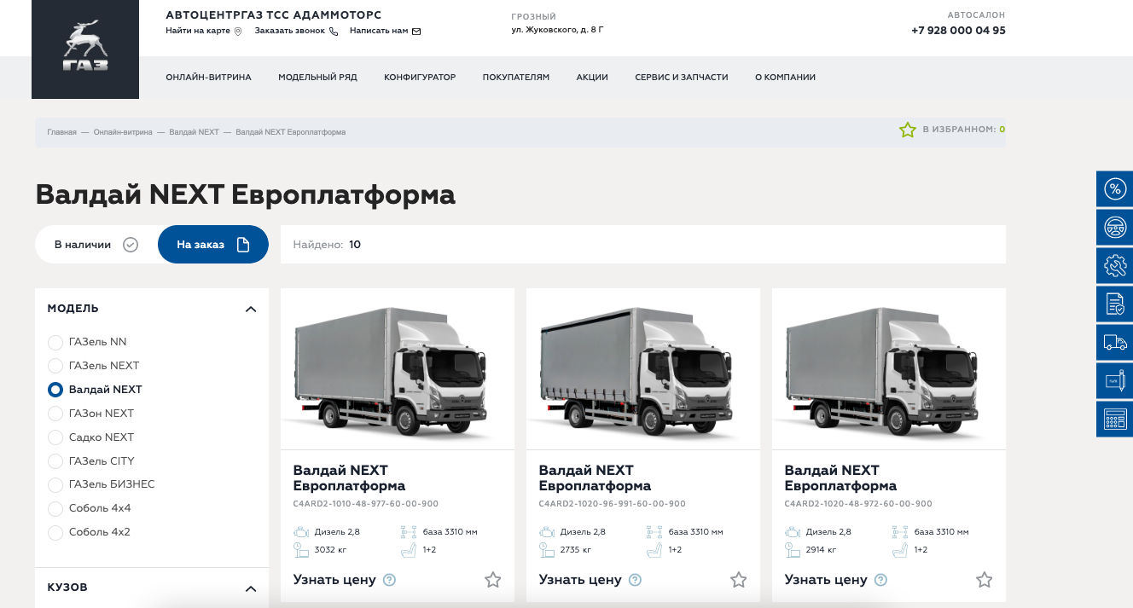Click the 2914 кг weight value
Viewport: 1133px width, 608px height.
click(x=822, y=550)
